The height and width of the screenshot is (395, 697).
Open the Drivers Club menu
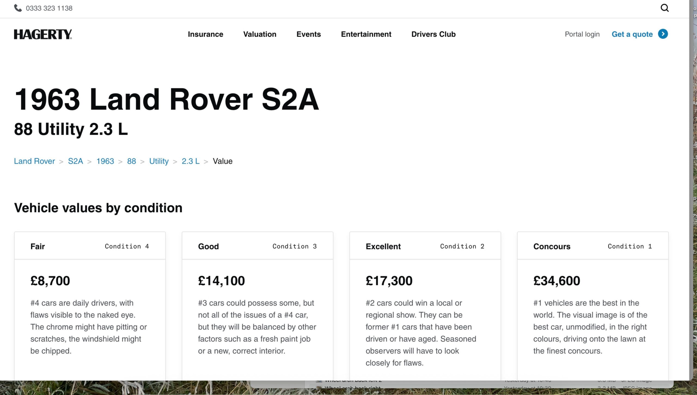coord(433,34)
